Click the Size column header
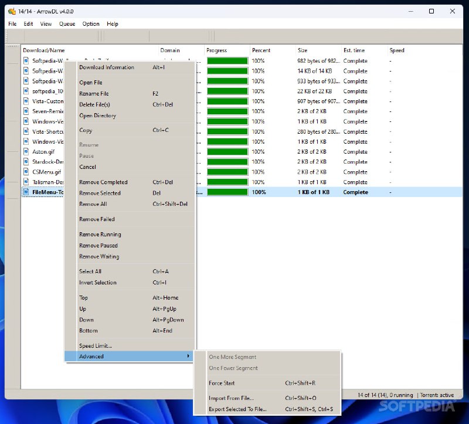The height and width of the screenshot is (424, 469). click(x=303, y=50)
